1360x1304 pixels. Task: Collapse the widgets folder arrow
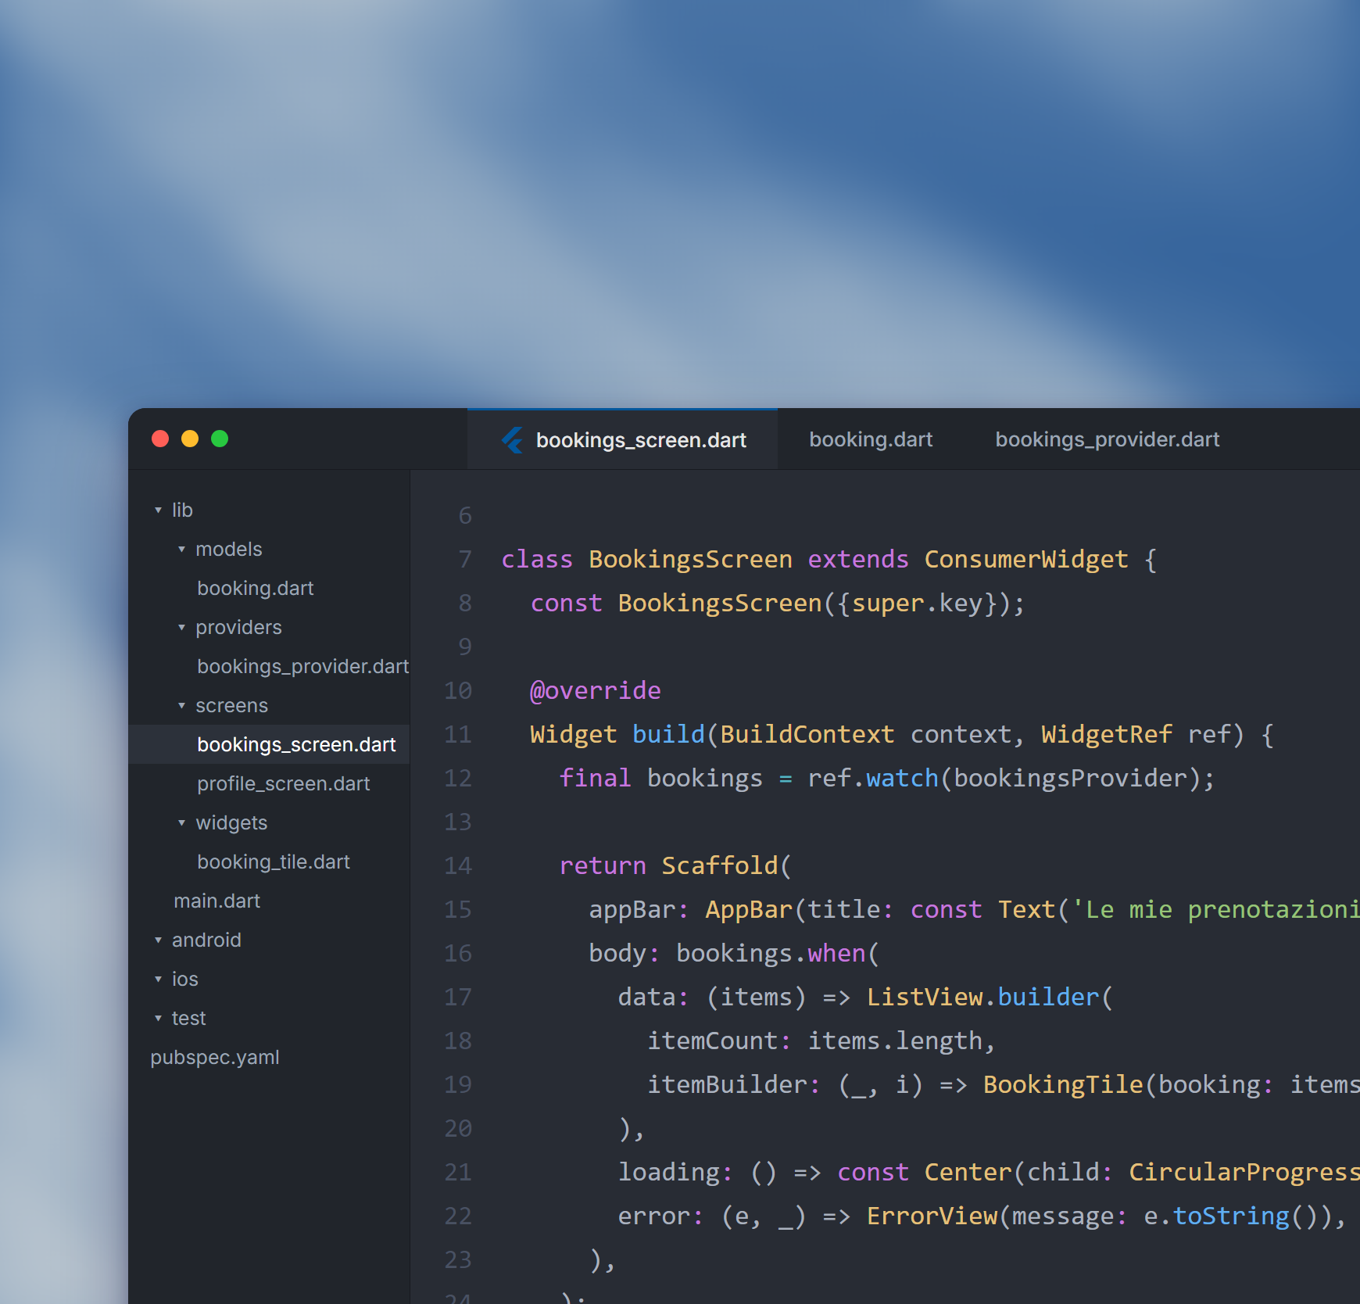pos(181,823)
